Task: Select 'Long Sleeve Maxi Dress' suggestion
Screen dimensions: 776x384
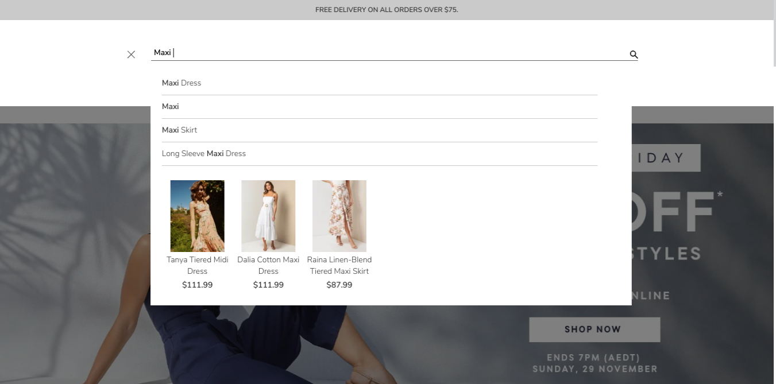Action: click(x=380, y=154)
